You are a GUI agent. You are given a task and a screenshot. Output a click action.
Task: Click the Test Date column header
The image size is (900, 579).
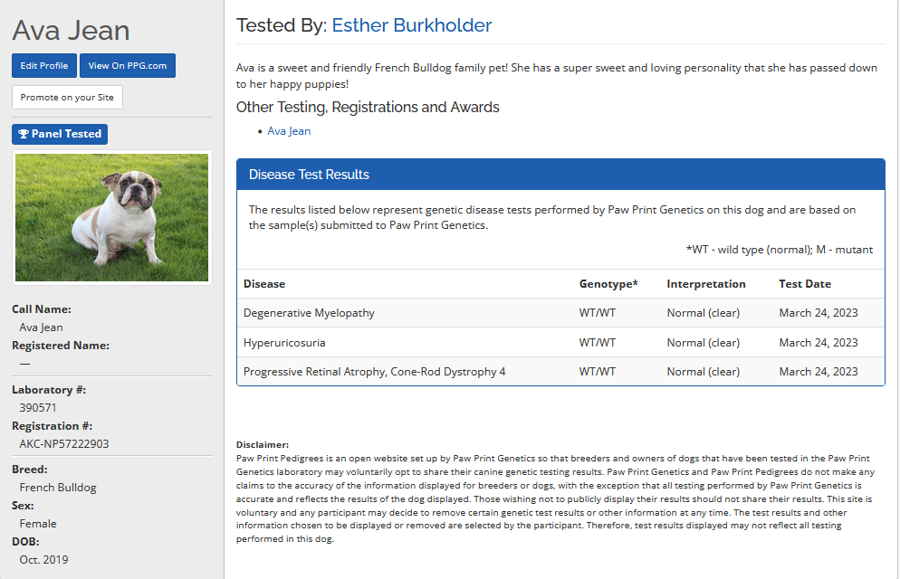click(804, 284)
